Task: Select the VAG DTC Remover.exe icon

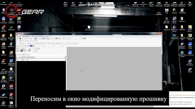Action: (x=159, y=4)
